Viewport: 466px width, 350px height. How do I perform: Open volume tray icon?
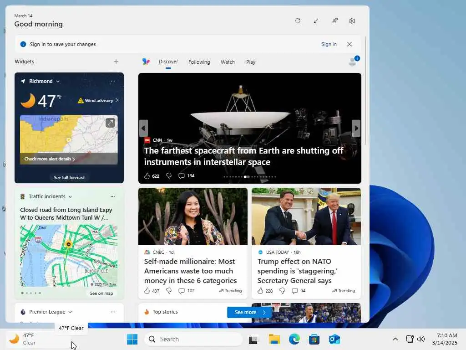pos(421,339)
